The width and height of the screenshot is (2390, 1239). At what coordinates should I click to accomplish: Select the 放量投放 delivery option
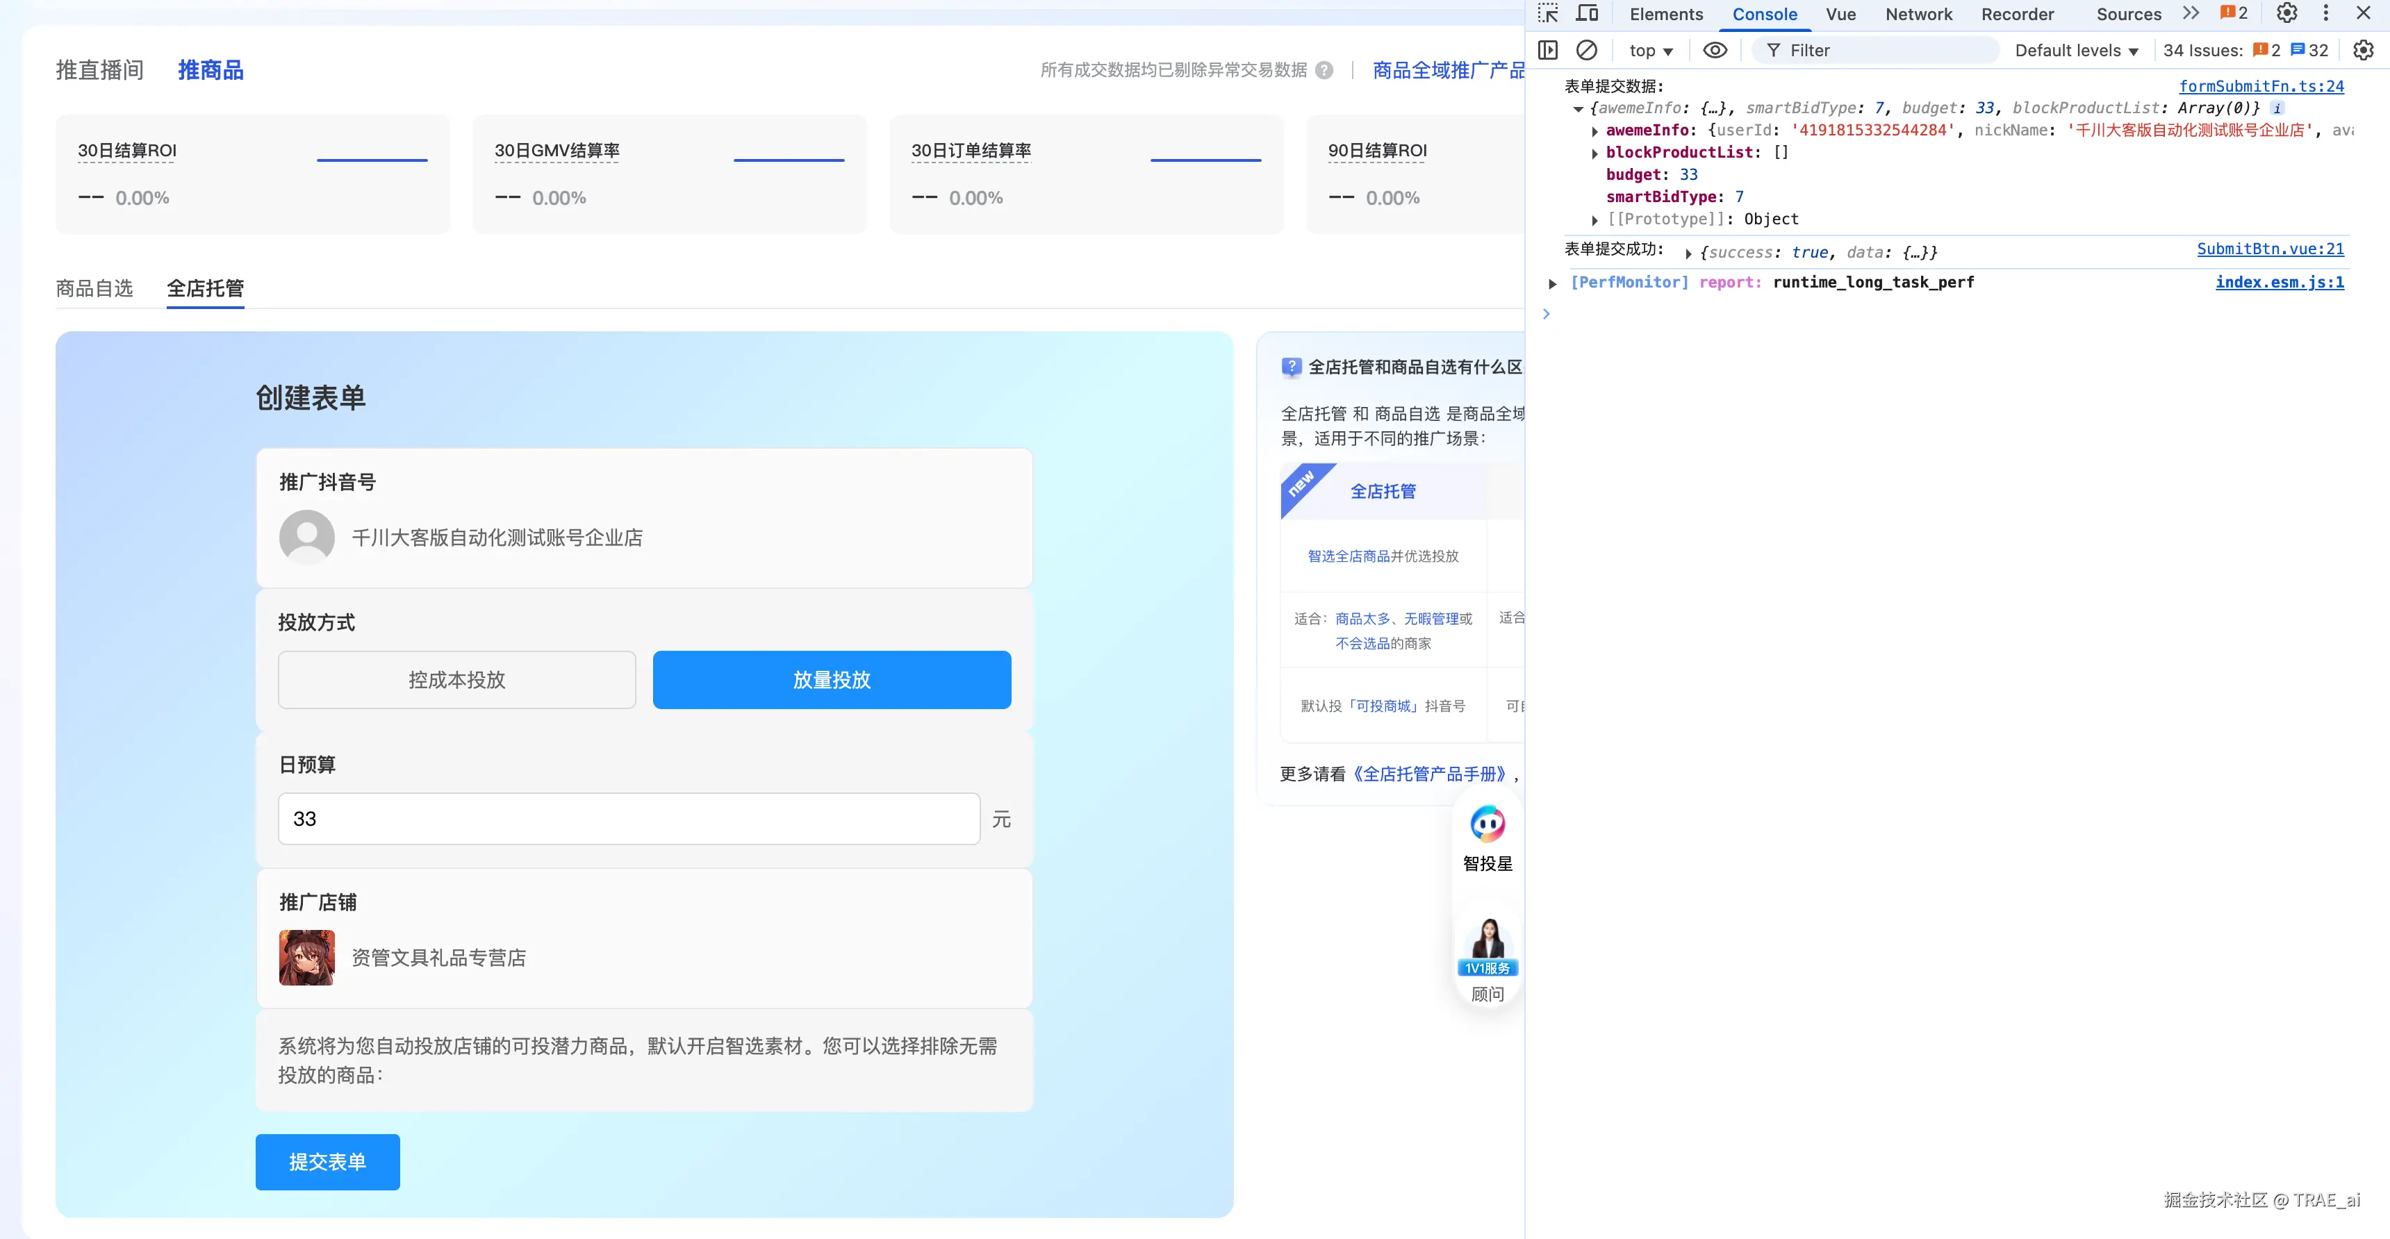[832, 680]
